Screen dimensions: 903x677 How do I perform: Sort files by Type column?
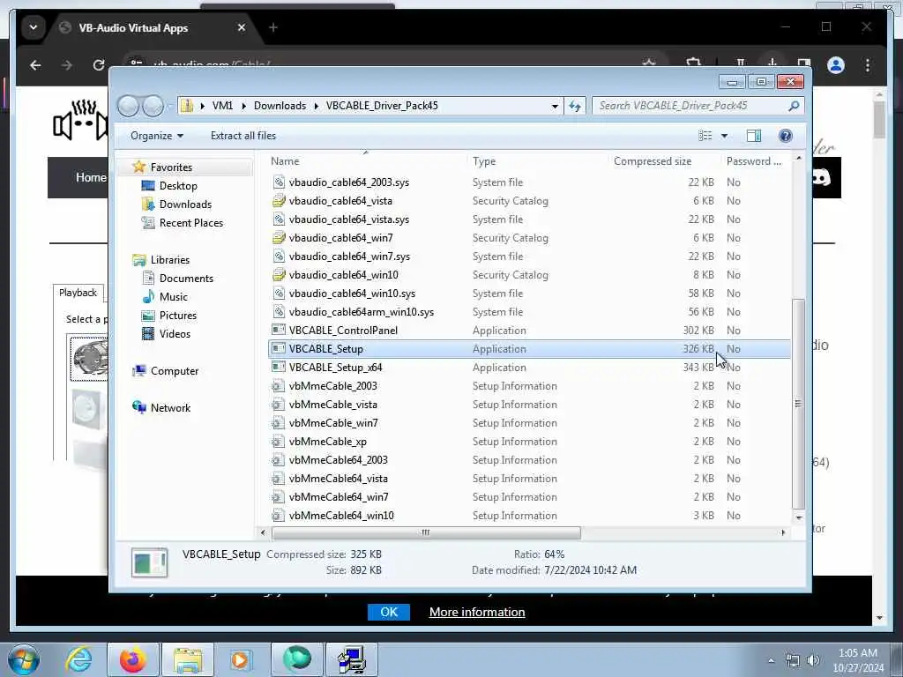[x=484, y=162]
